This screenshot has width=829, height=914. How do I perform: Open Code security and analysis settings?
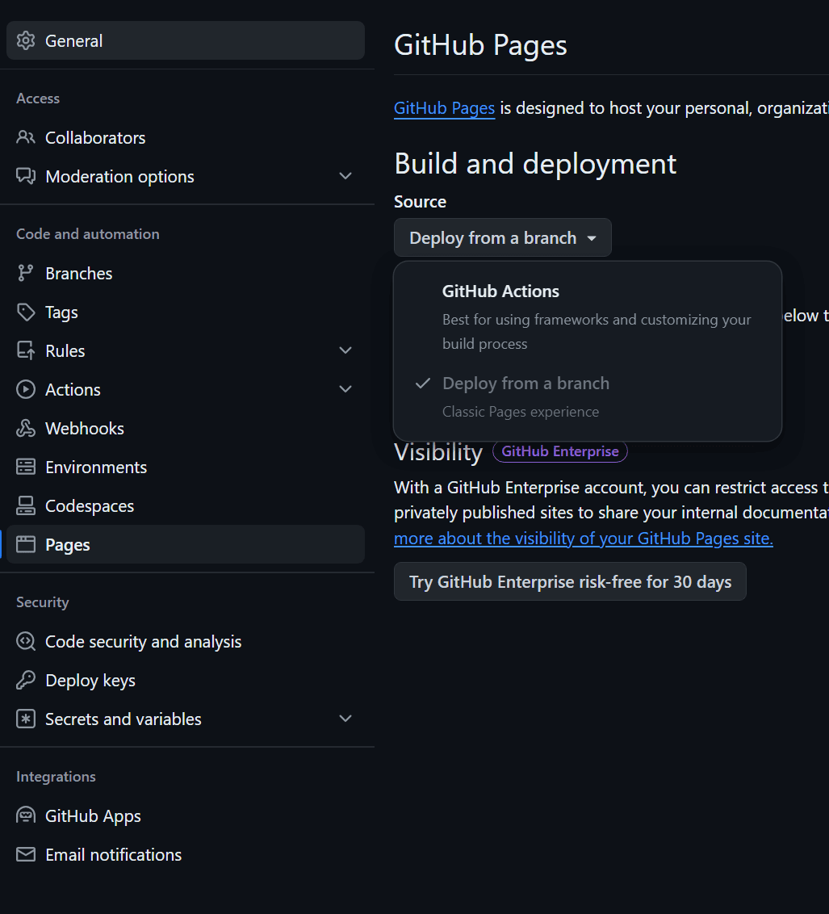point(144,641)
